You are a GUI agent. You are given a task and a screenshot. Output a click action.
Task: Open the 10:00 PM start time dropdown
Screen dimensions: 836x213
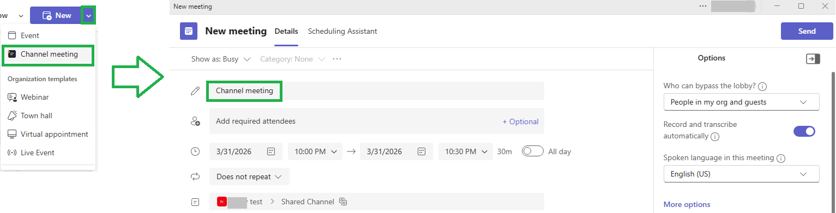(315, 151)
